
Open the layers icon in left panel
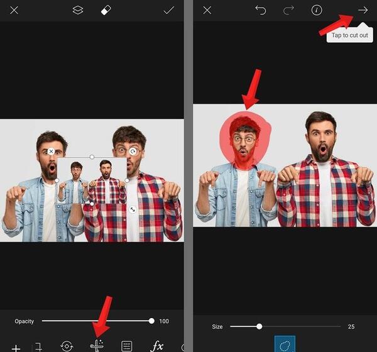[78, 10]
